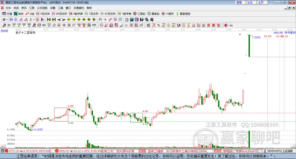Toggle the pressed 权 adjustment button

(38, 20)
